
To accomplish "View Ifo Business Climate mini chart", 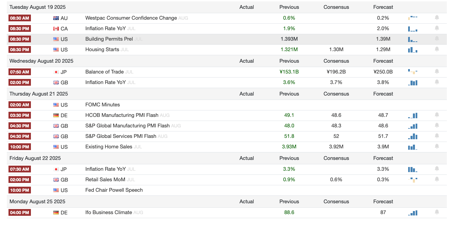I will coord(413,213).
